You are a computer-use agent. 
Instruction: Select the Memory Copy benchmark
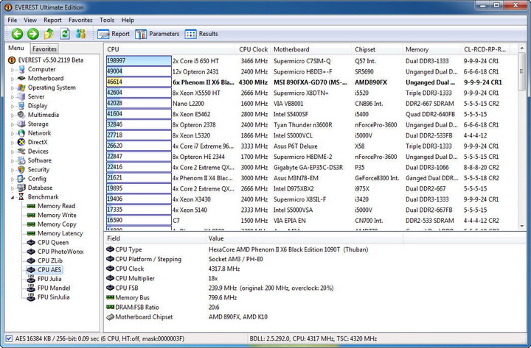click(x=57, y=224)
